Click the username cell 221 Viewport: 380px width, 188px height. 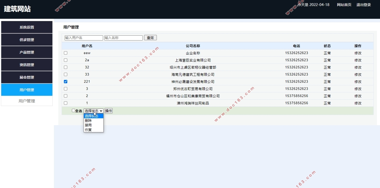click(87, 82)
